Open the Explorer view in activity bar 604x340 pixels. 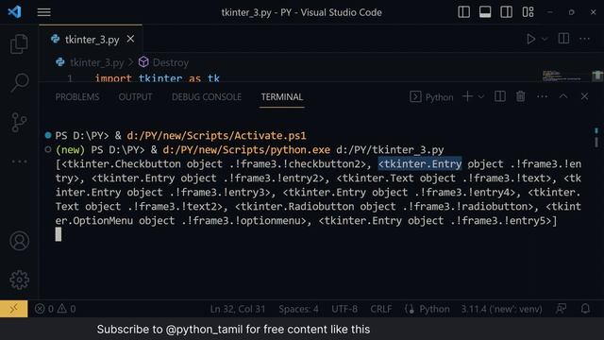tap(19, 44)
